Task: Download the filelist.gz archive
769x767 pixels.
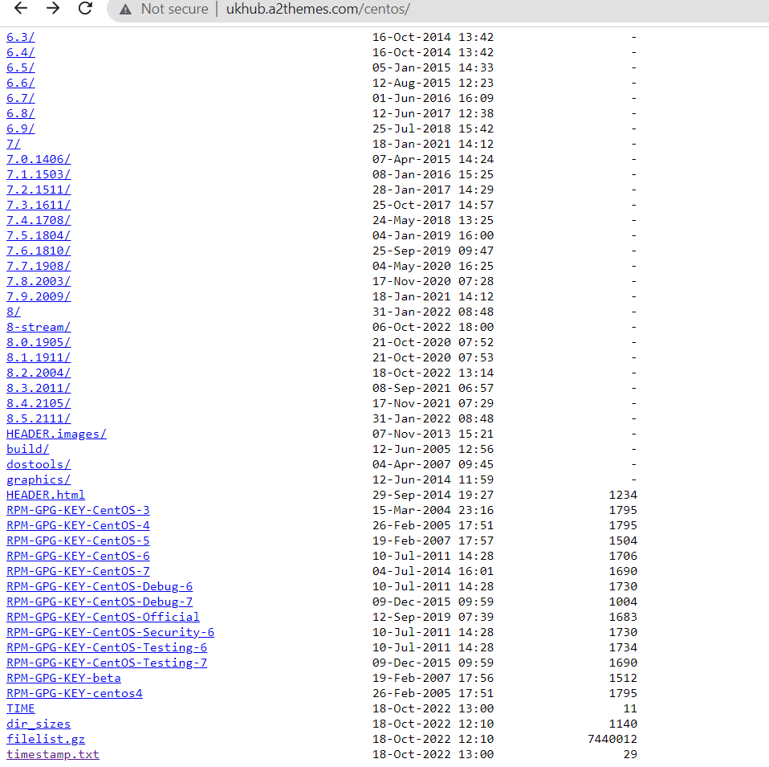Action: coord(46,740)
